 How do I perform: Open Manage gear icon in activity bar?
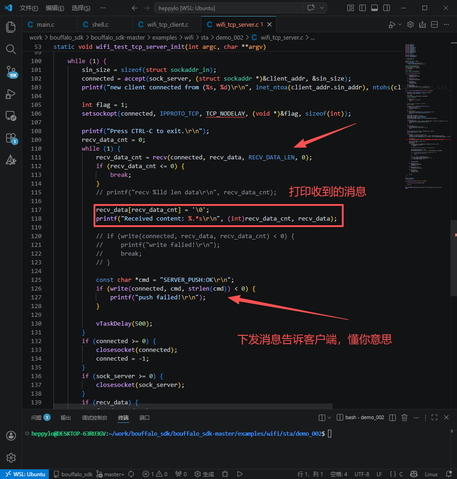pos(11,457)
